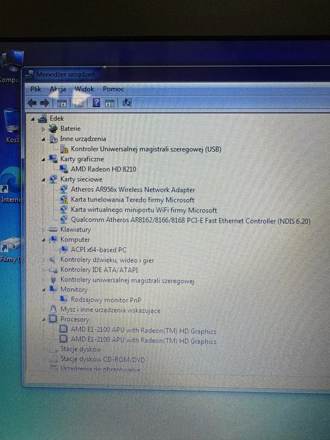The width and height of the screenshot is (330, 440).
Task: Click the Show/Hide Console Tree icon
Action: pyautogui.click(x=62, y=103)
